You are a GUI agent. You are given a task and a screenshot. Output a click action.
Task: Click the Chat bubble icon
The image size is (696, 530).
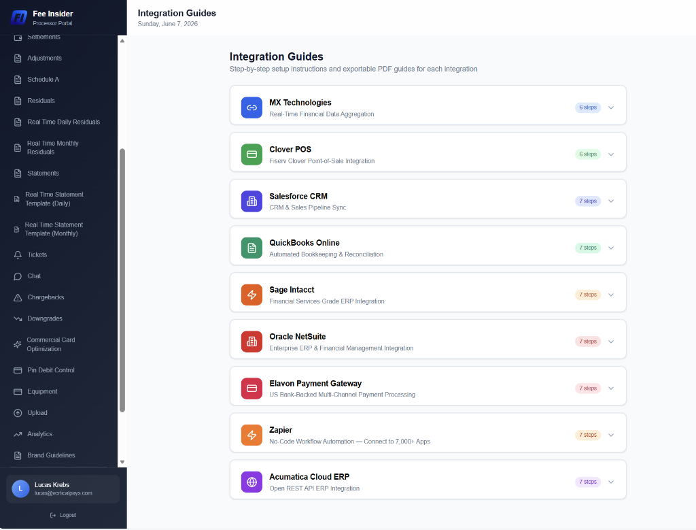click(x=18, y=276)
